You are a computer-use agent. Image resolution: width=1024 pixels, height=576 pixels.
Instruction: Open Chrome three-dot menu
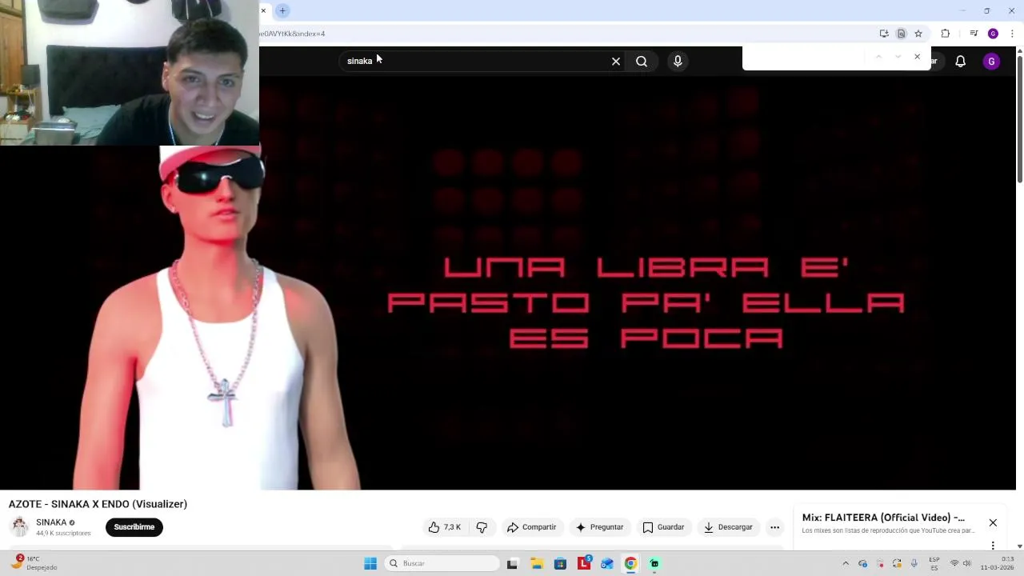pos(1012,34)
